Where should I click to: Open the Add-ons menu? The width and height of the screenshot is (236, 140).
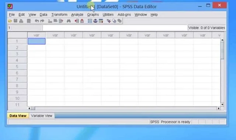pos(124,15)
